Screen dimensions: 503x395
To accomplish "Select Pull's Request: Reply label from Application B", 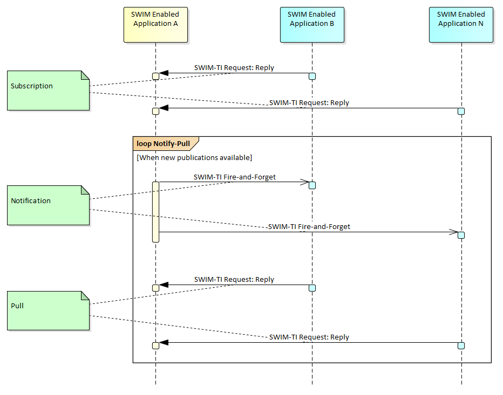I will coord(234,280).
